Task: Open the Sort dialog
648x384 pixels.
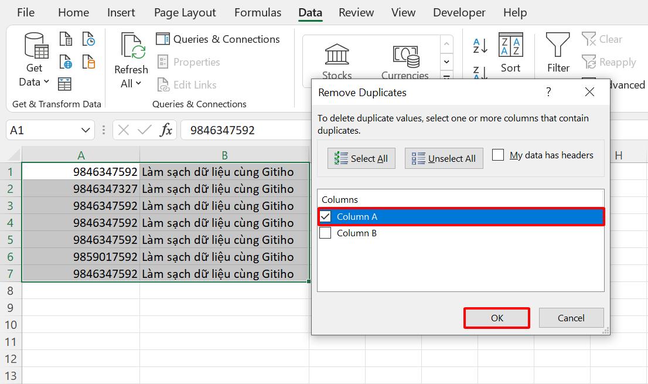Action: [511, 53]
